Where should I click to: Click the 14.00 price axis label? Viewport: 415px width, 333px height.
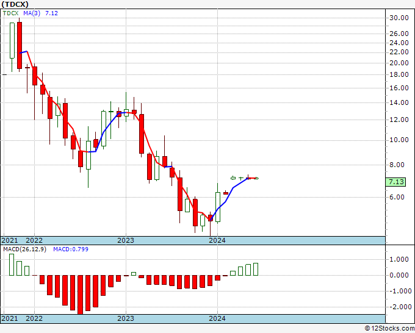pos(399,102)
